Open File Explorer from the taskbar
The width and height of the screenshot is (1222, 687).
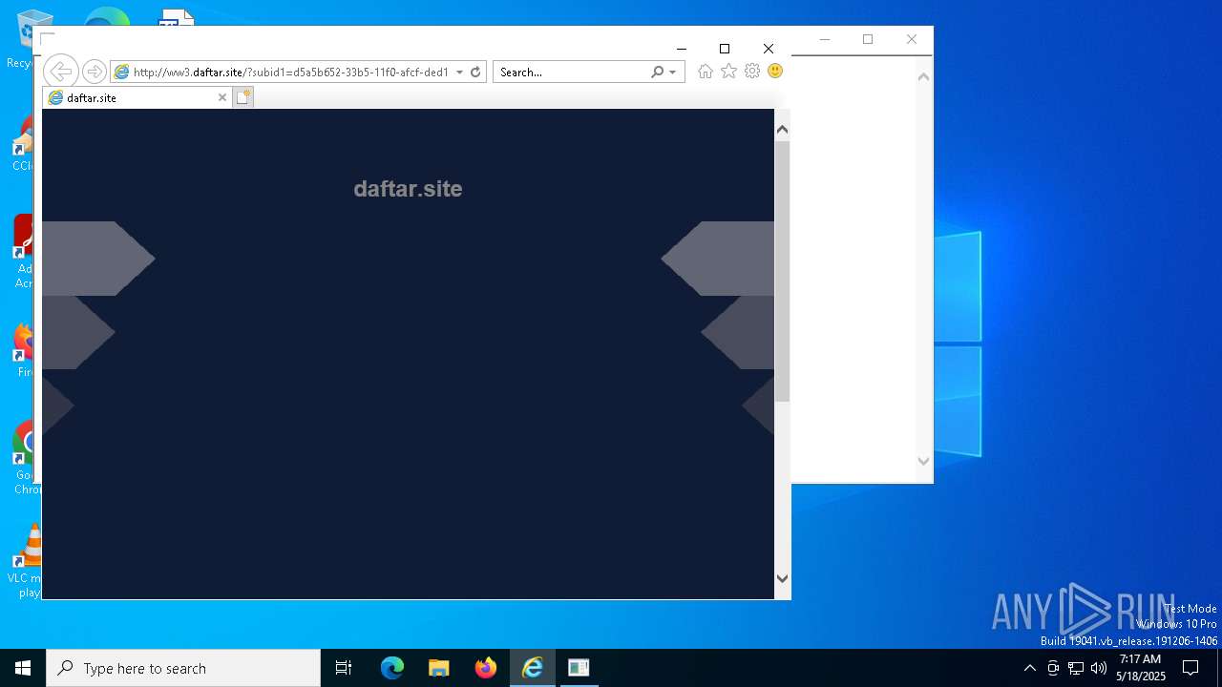(439, 668)
